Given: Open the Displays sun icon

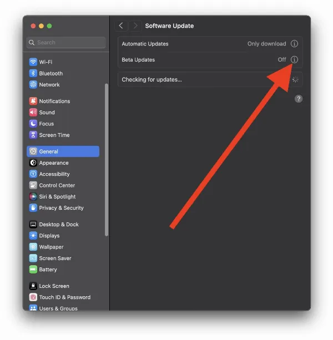Looking at the screenshot, I should click(x=33, y=236).
